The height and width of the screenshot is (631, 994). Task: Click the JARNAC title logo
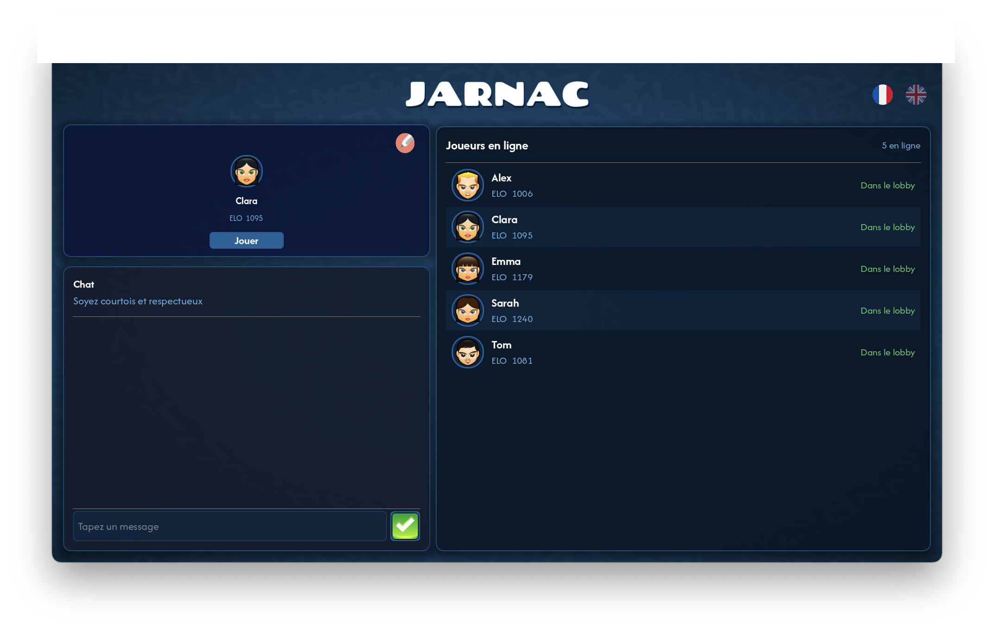click(x=497, y=95)
